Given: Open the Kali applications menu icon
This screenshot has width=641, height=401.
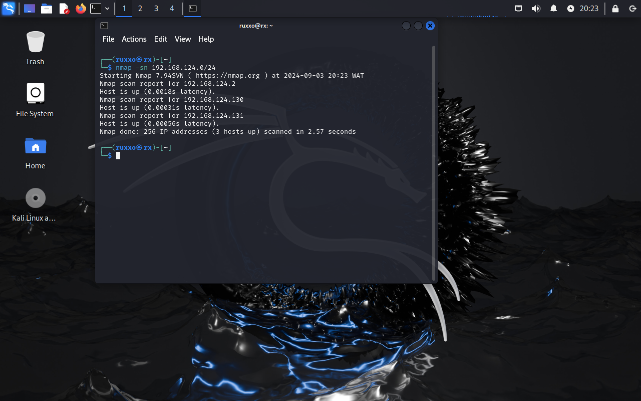Looking at the screenshot, I should pos(9,9).
